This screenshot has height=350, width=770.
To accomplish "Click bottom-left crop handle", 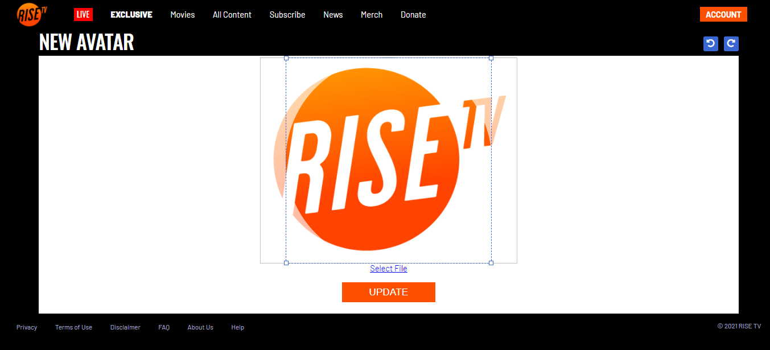I will [x=286, y=263].
